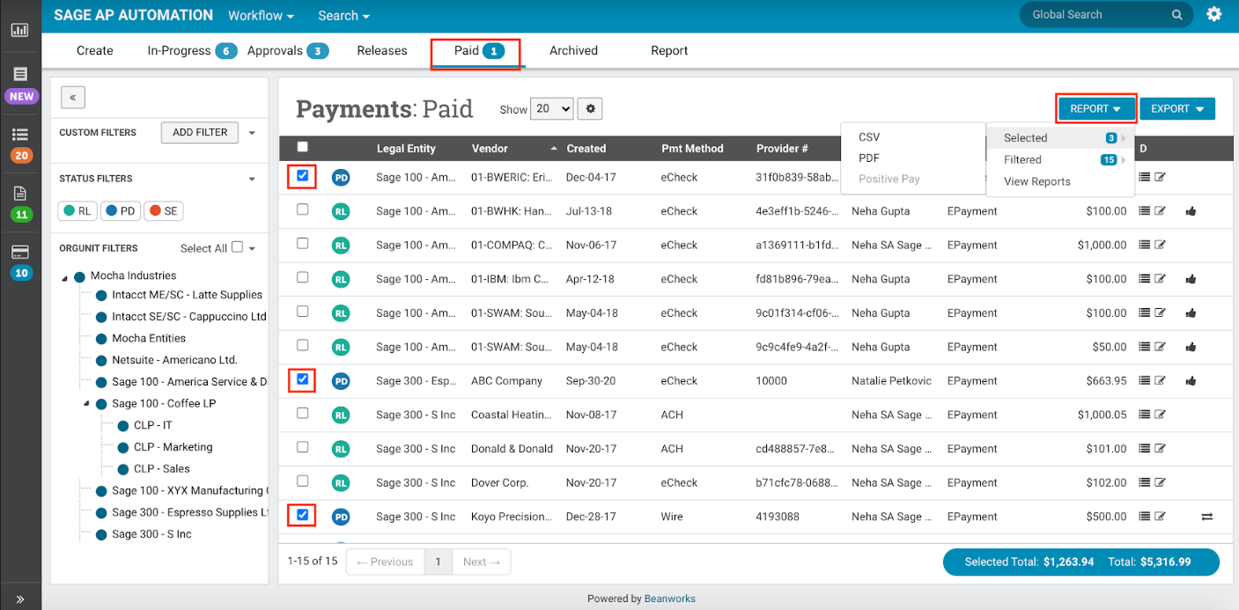
Task: Check the 01-COMPAQ row checkbox
Action: 303,244
